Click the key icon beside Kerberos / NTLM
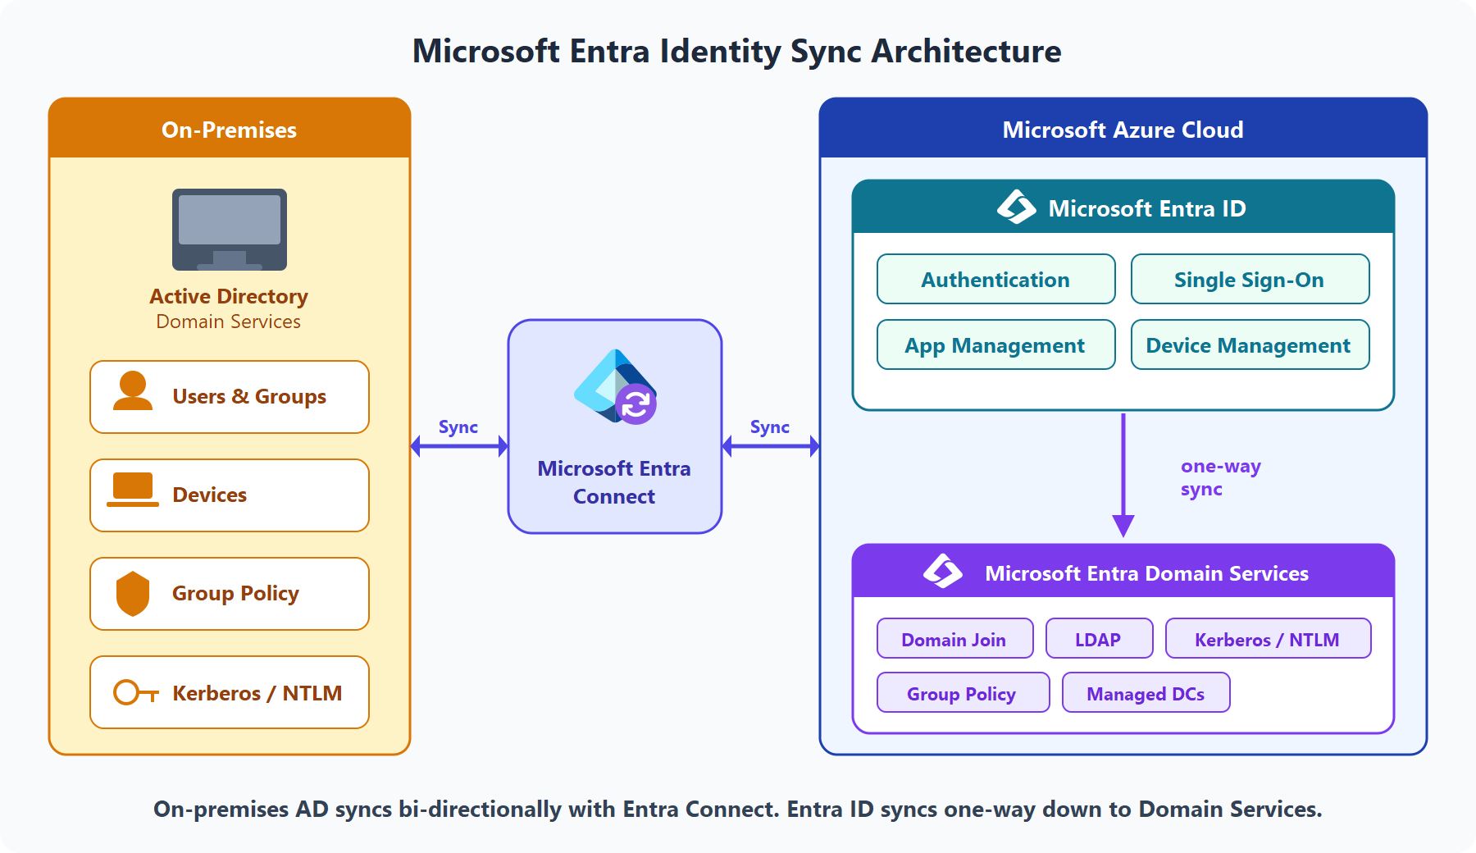This screenshot has width=1476, height=853. tap(135, 692)
